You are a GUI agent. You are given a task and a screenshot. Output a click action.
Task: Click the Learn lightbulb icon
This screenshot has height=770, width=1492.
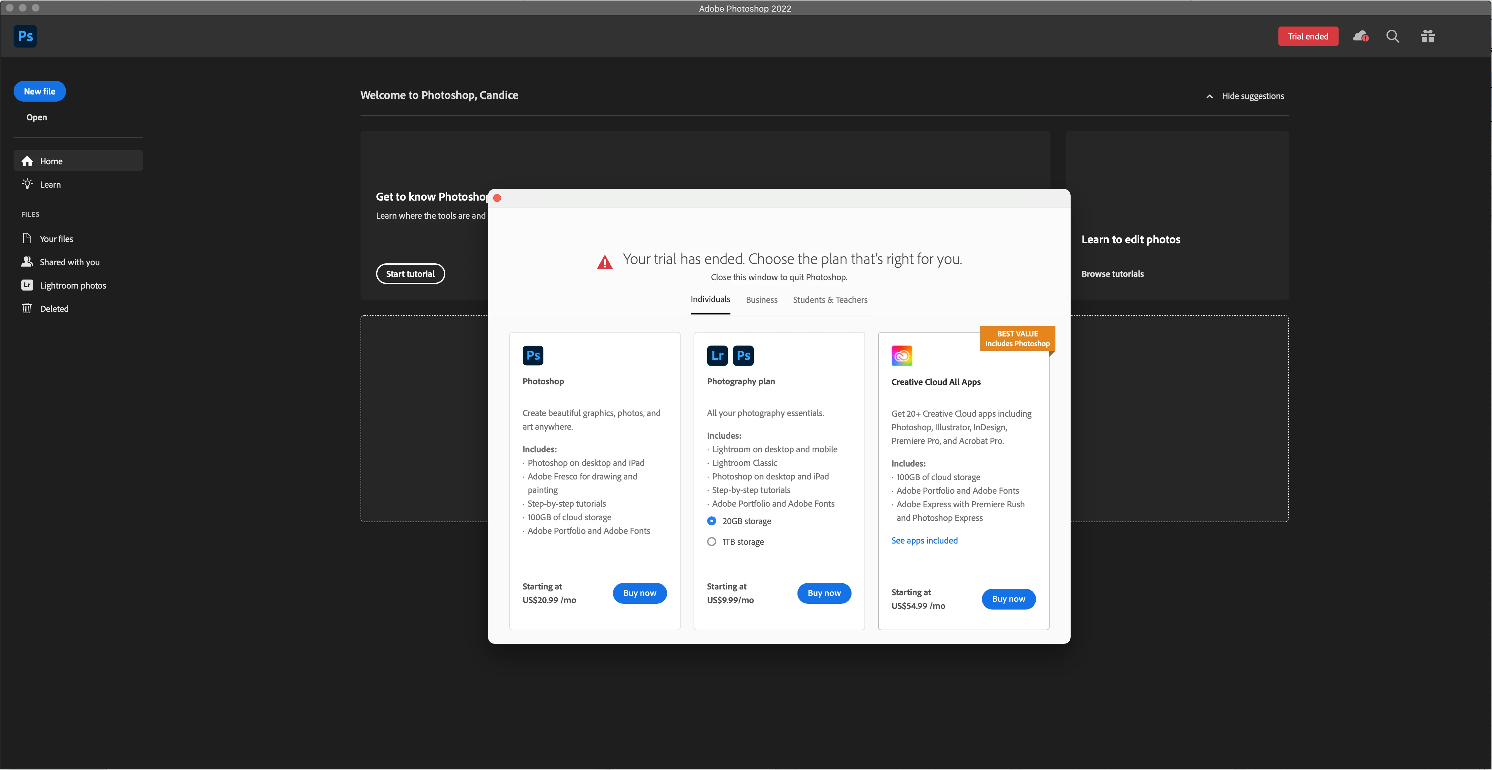click(27, 184)
